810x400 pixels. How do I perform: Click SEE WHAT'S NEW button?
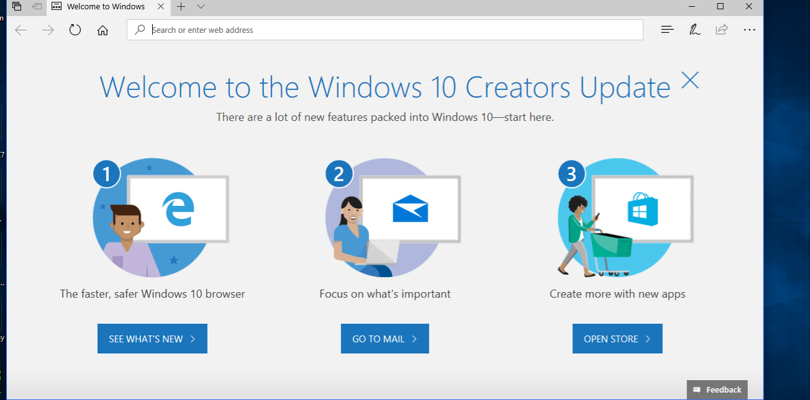pyautogui.click(x=152, y=339)
